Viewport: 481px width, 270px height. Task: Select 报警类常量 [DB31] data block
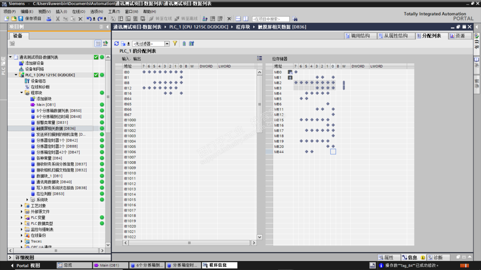point(52,123)
